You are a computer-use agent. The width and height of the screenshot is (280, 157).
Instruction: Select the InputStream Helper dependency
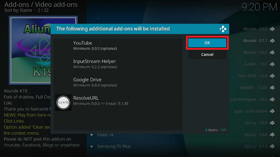118,64
